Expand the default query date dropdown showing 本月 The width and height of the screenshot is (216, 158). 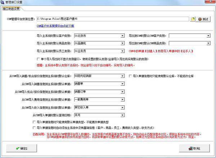(x=122, y=115)
